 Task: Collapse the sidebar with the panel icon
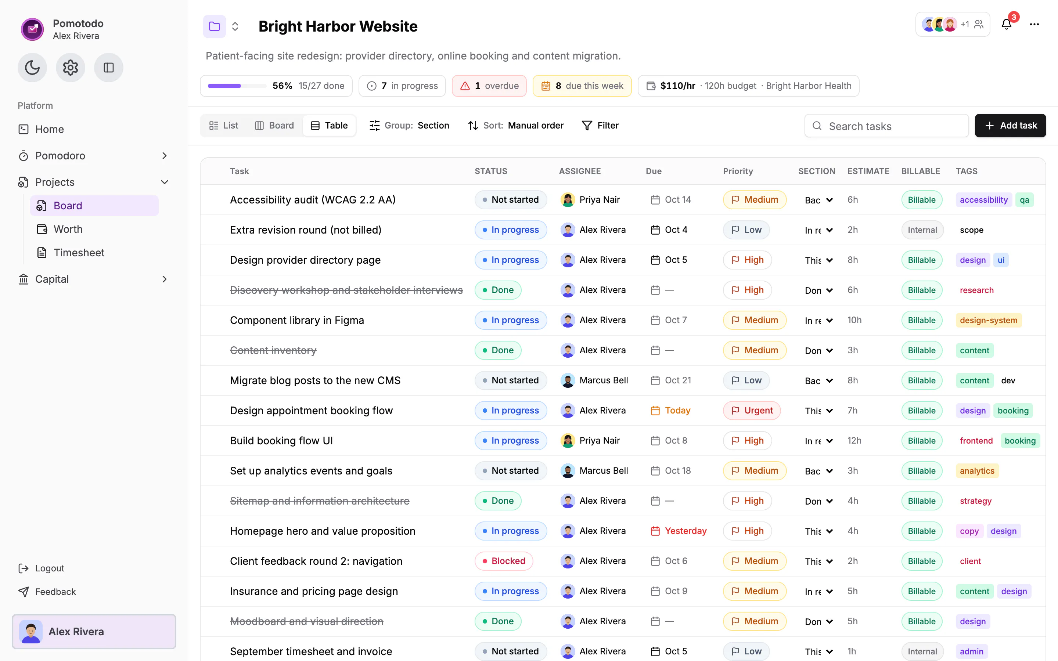[x=108, y=67]
